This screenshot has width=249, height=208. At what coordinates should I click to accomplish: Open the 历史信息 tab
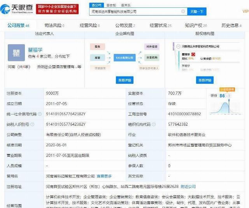[231, 25]
